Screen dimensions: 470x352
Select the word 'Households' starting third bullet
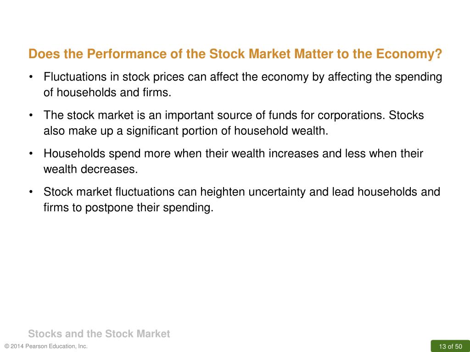click(74, 154)
